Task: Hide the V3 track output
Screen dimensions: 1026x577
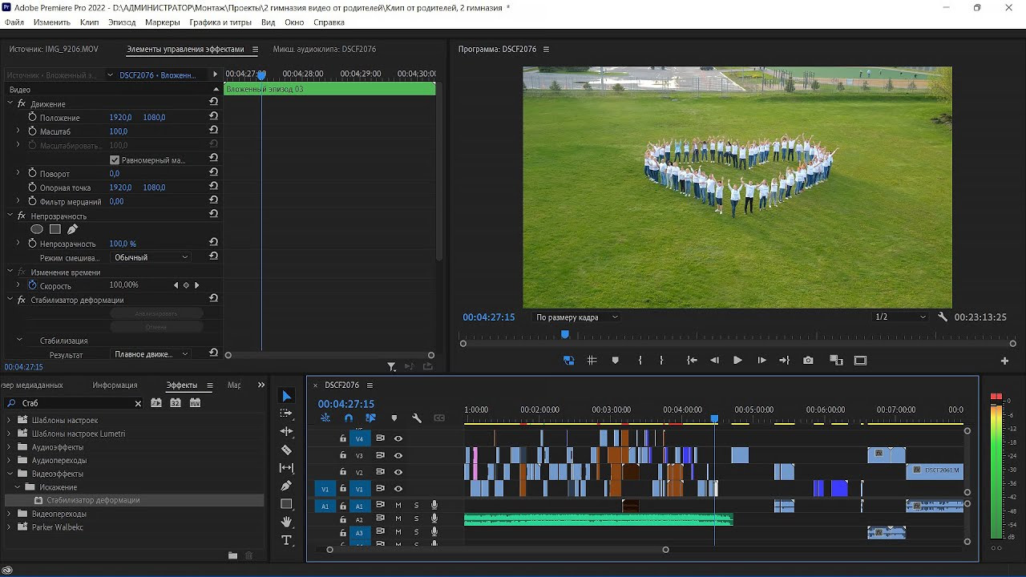Action: pyautogui.click(x=398, y=455)
